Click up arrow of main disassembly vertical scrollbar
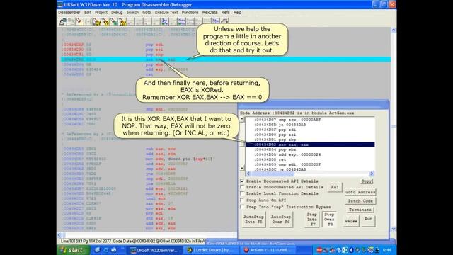 click(394, 30)
